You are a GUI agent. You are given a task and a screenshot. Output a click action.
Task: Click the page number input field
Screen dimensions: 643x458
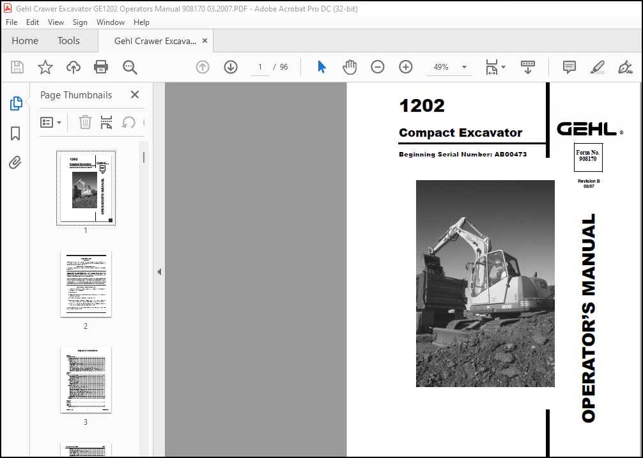(260, 67)
